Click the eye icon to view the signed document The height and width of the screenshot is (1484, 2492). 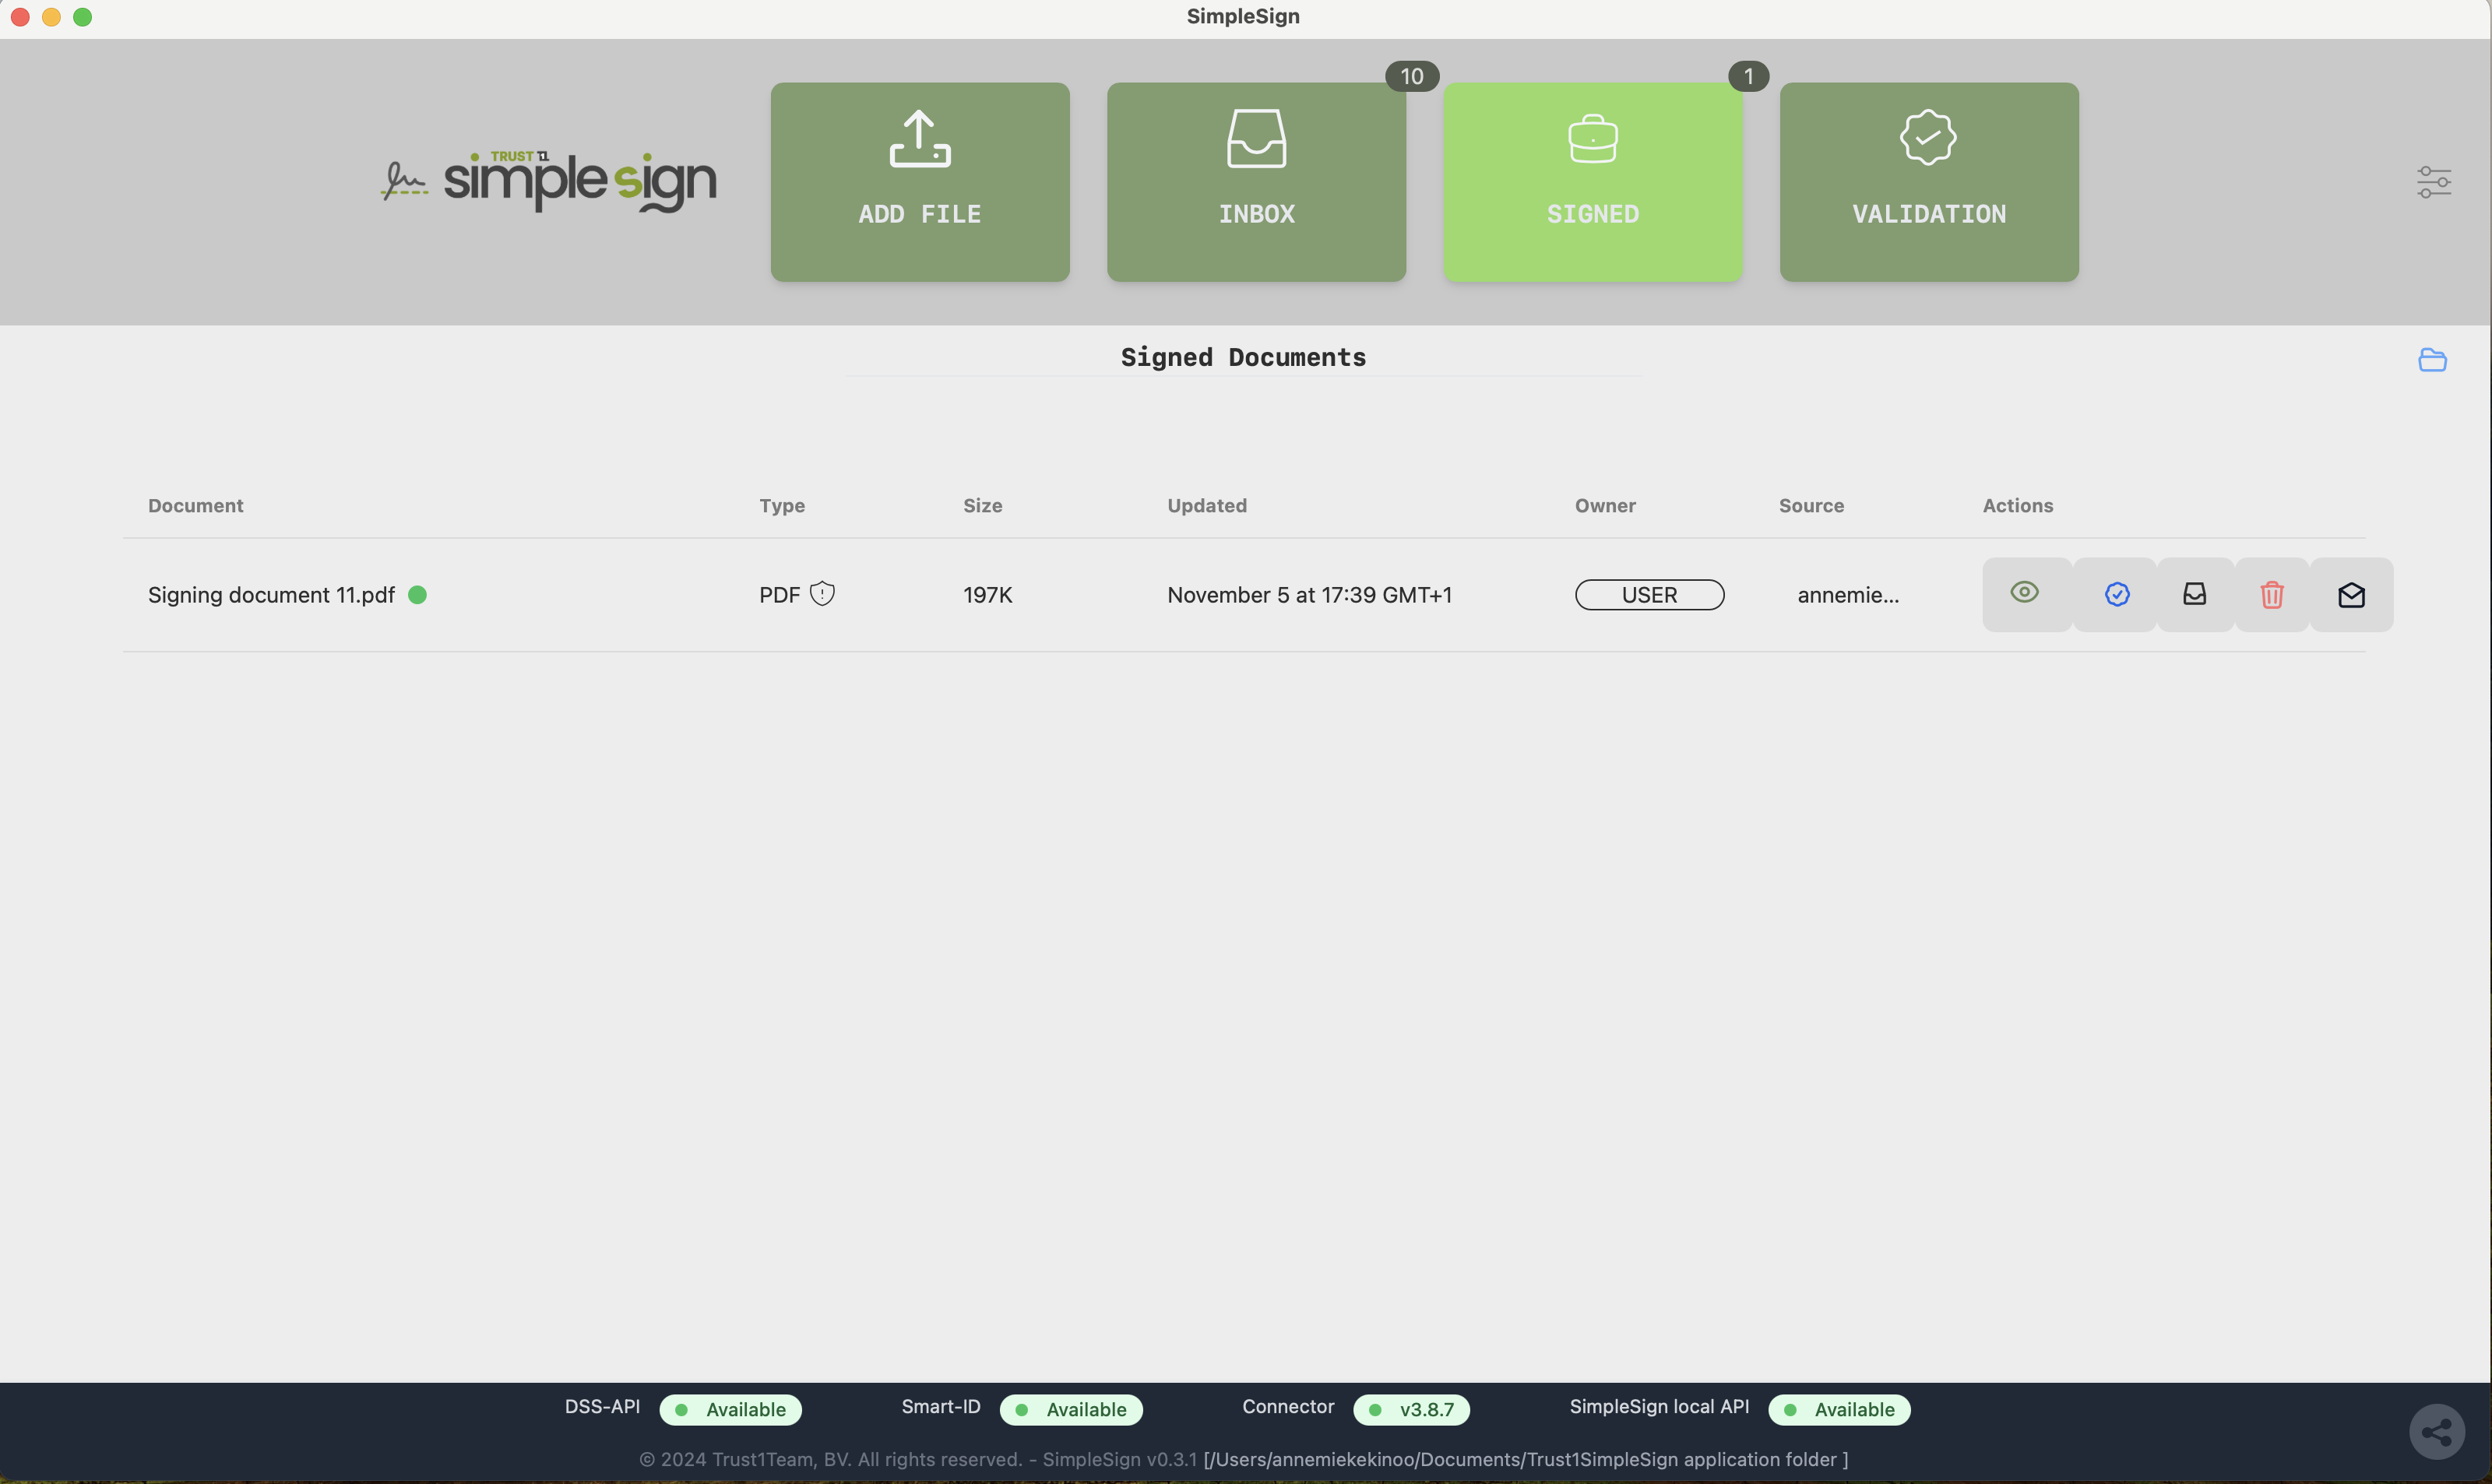[2024, 593]
